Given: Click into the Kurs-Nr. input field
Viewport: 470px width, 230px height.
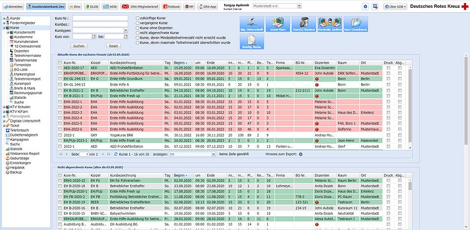Looking at the screenshot, I should (x=100, y=18).
